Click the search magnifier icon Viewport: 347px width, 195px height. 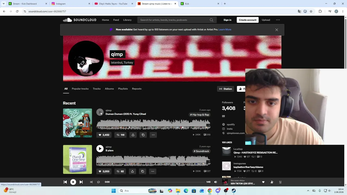(211, 20)
